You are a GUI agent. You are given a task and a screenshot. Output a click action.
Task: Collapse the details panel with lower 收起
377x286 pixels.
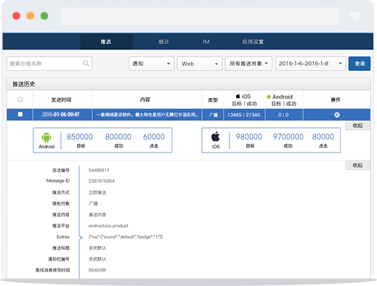(x=357, y=166)
